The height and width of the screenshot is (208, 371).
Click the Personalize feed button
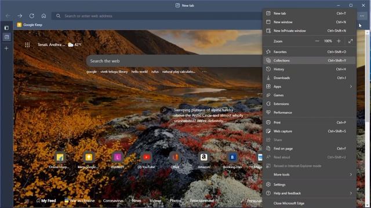click(x=254, y=201)
